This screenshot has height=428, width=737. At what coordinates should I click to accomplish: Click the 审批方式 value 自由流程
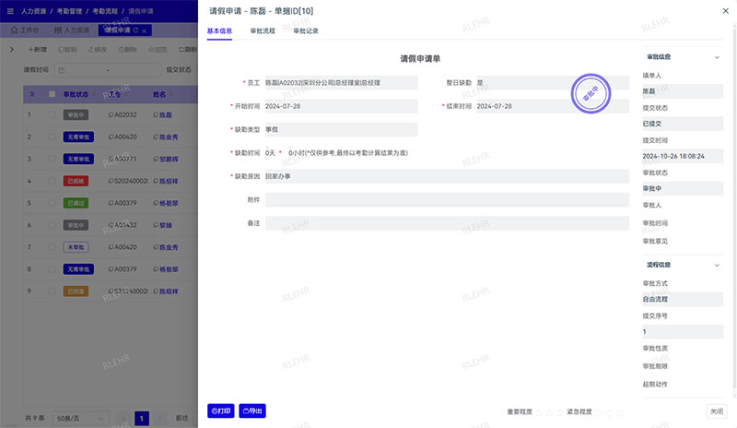tap(683, 300)
